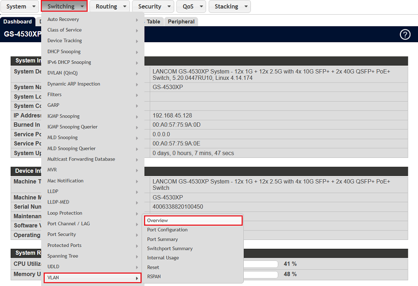Viewport: 418px width, 286px height.
Task: Open the Security dropdown menu
Action: point(154,7)
